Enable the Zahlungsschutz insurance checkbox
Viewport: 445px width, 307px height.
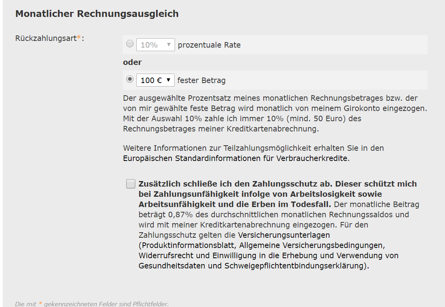tap(130, 183)
